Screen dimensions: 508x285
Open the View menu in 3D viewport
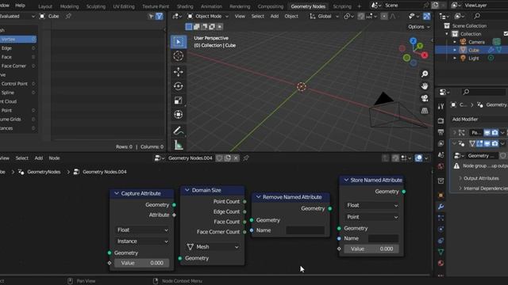pos(240,16)
